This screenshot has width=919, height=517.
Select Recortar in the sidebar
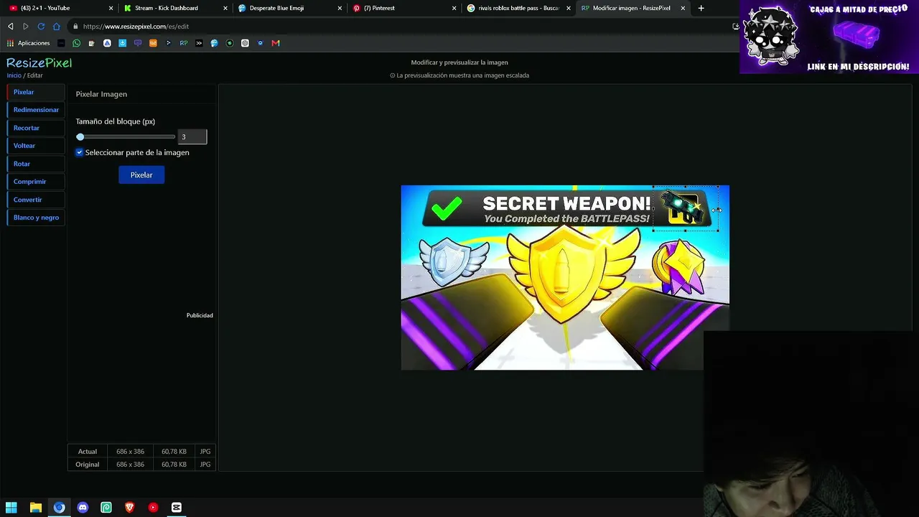[x=36, y=128]
